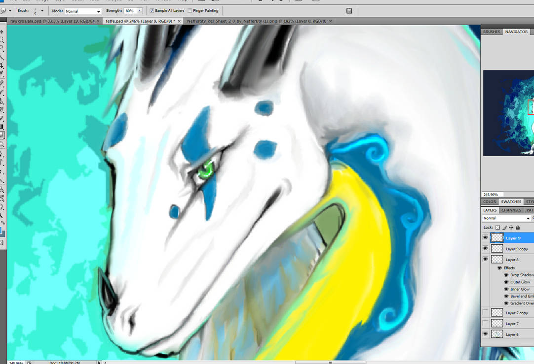534x364 pixels.
Task: Select the Pen tool
Action: 1,153
